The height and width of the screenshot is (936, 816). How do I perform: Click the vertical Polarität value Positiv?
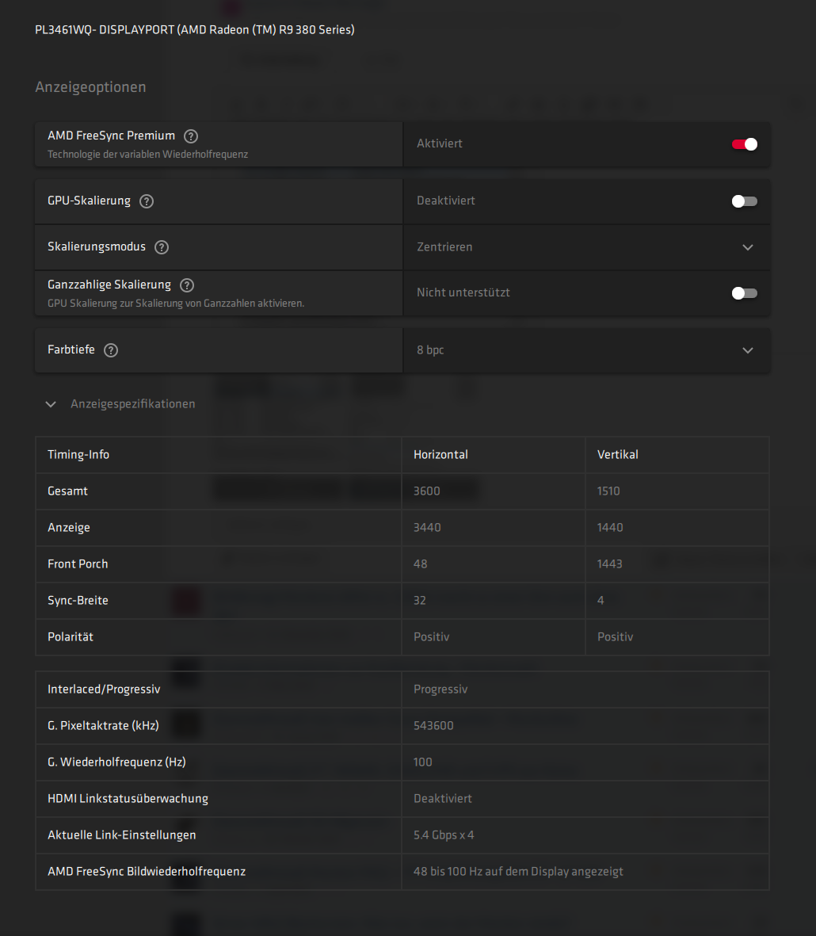click(x=615, y=637)
